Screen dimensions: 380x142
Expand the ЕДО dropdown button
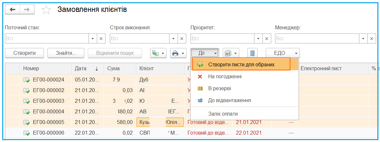(283, 53)
